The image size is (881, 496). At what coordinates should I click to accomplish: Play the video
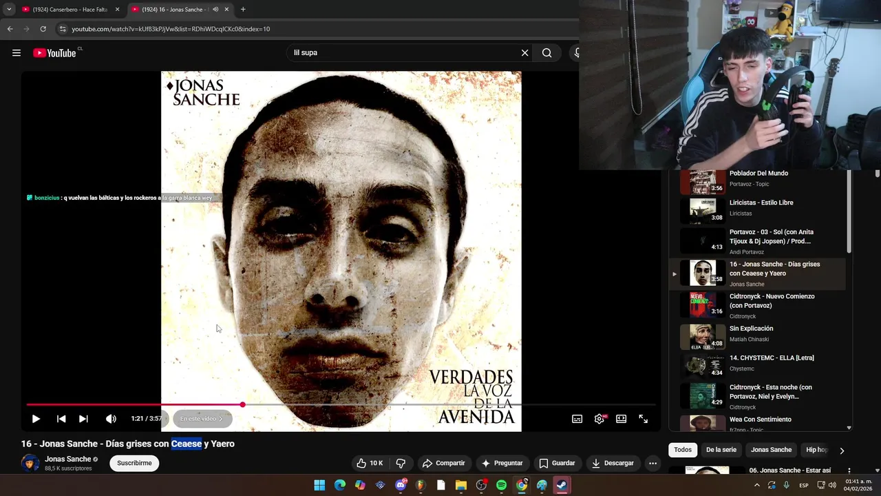pyautogui.click(x=36, y=419)
